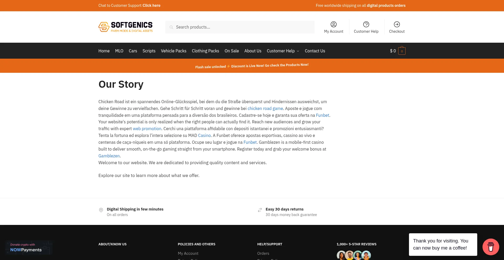Open Contact Us menu item

[315, 51]
